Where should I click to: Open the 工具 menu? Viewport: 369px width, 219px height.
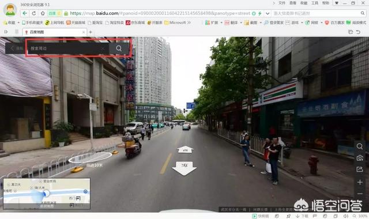pos(315,3)
